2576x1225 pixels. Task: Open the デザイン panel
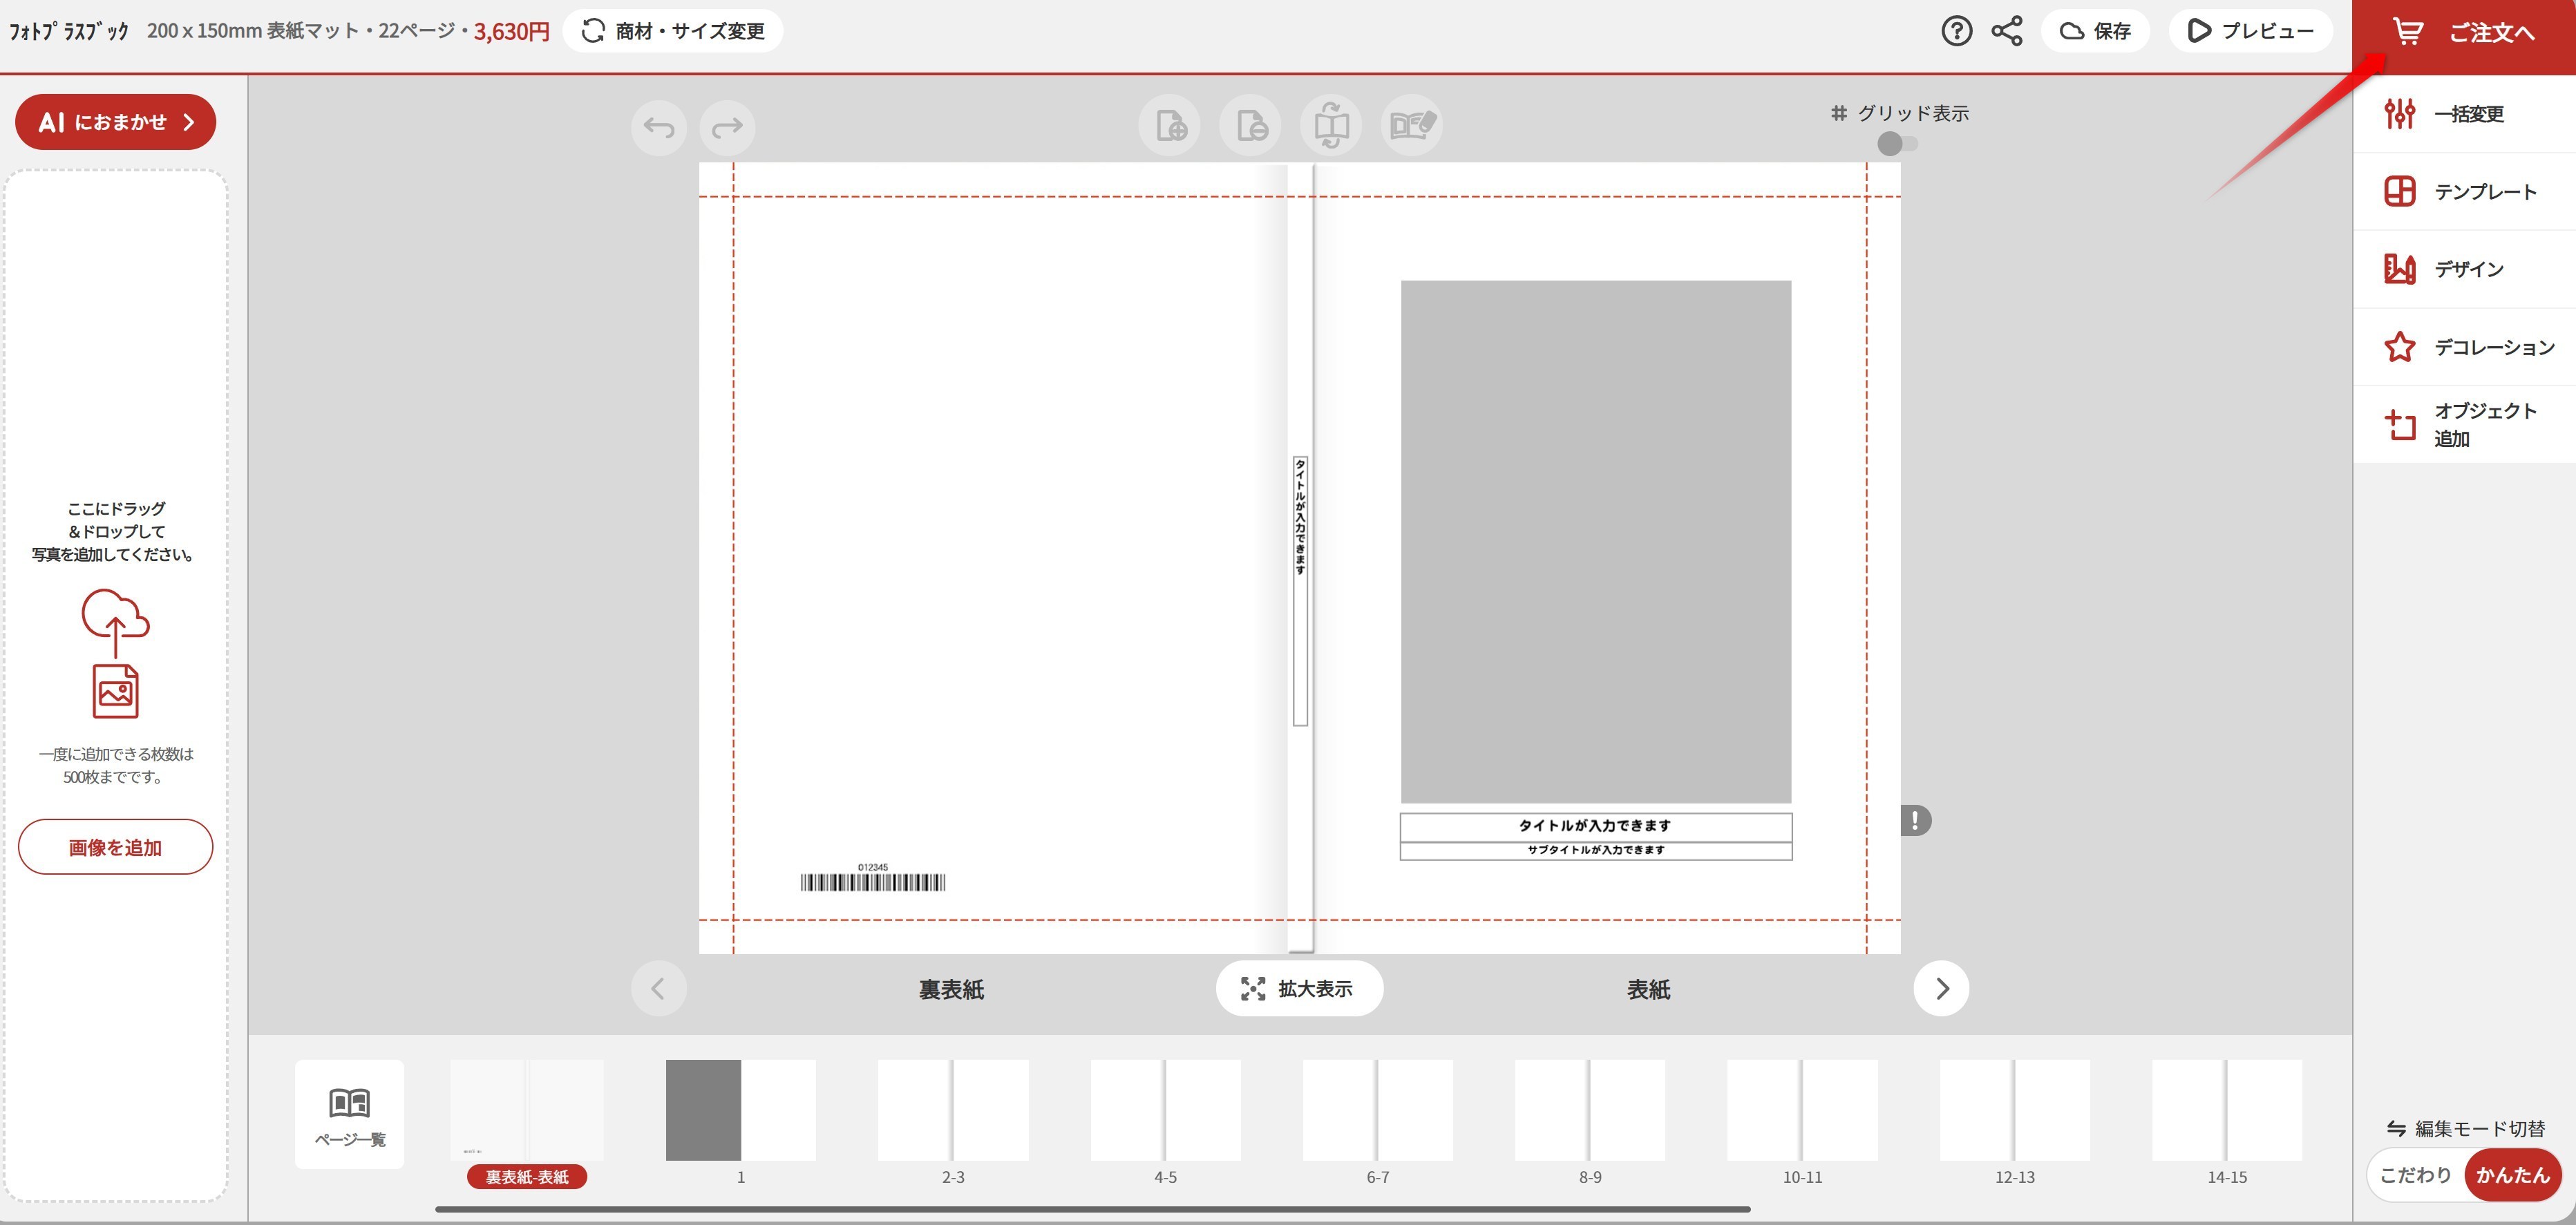[x=2464, y=269]
